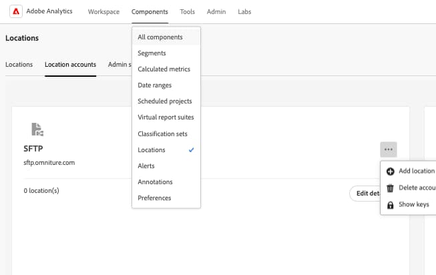436x275 pixels.
Task: Click the Delete account trash icon
Action: click(x=391, y=188)
